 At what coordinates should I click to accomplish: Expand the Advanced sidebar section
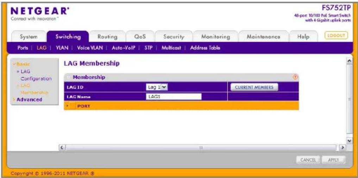tap(27, 99)
